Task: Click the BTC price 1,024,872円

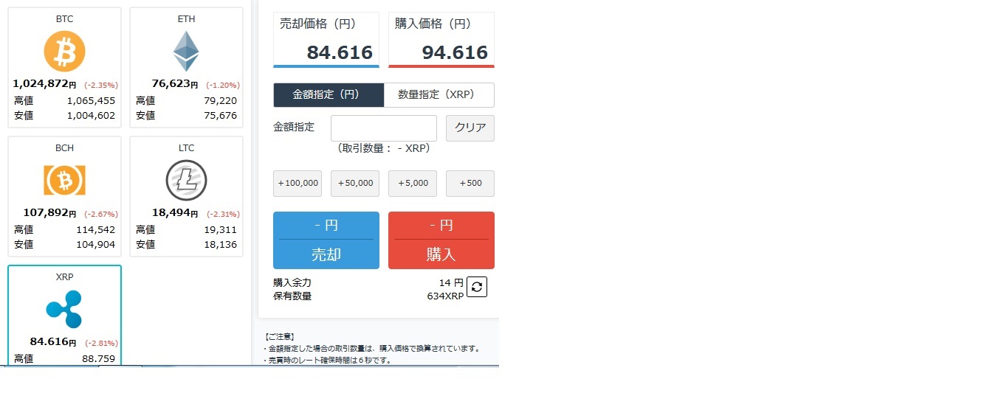Action: click(44, 84)
